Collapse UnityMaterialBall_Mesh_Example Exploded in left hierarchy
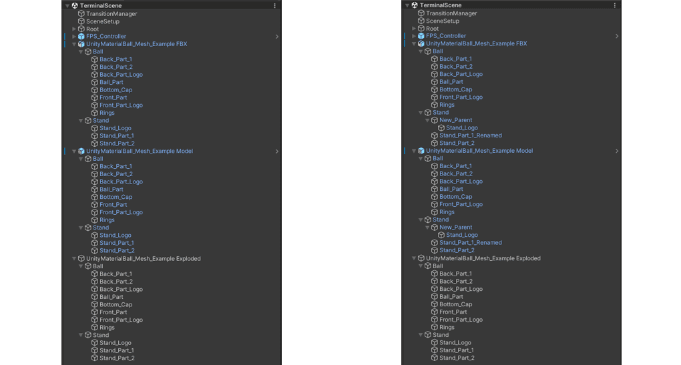The width and height of the screenshot is (681, 365). coord(74,259)
